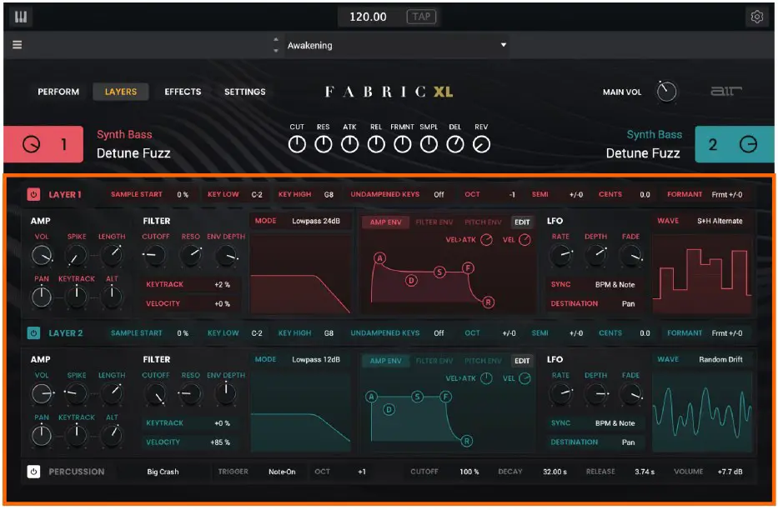Click Layer 1 KEYTRACK +2 % value
The image size is (778, 510).
(222, 284)
